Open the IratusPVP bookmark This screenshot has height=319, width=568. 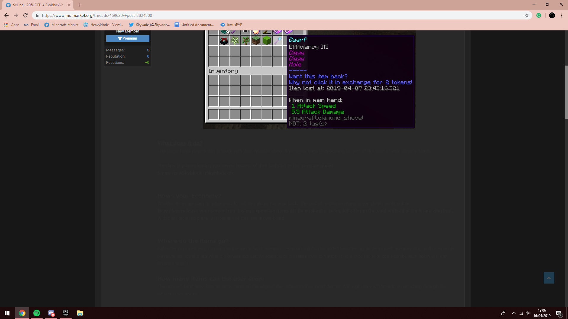click(231, 25)
